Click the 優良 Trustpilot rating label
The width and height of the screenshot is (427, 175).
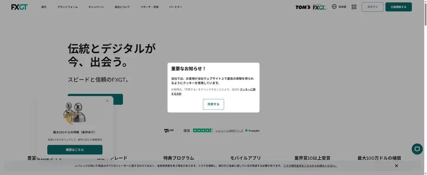pyautogui.click(x=187, y=130)
